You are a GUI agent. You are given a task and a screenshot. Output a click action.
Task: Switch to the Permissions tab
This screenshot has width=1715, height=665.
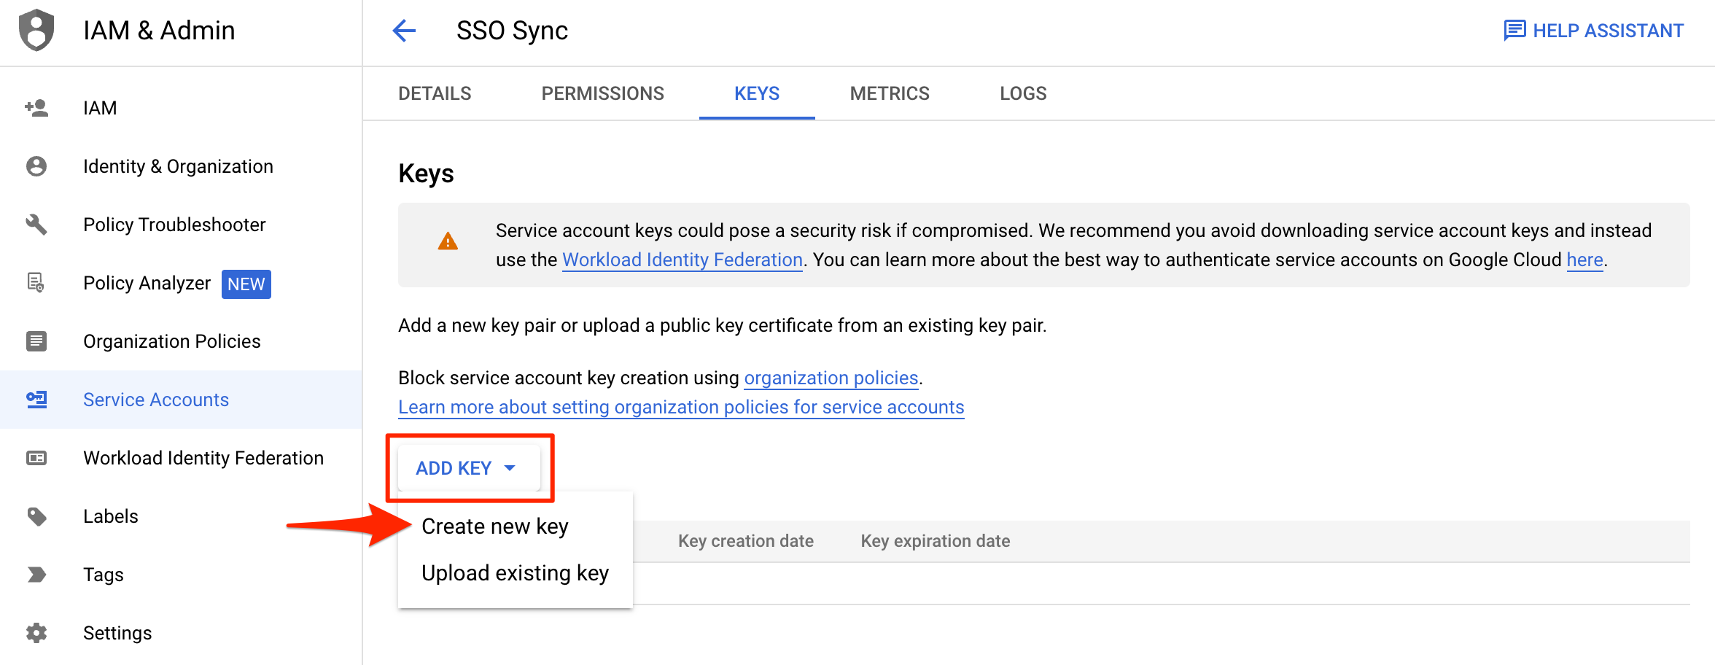tap(602, 93)
